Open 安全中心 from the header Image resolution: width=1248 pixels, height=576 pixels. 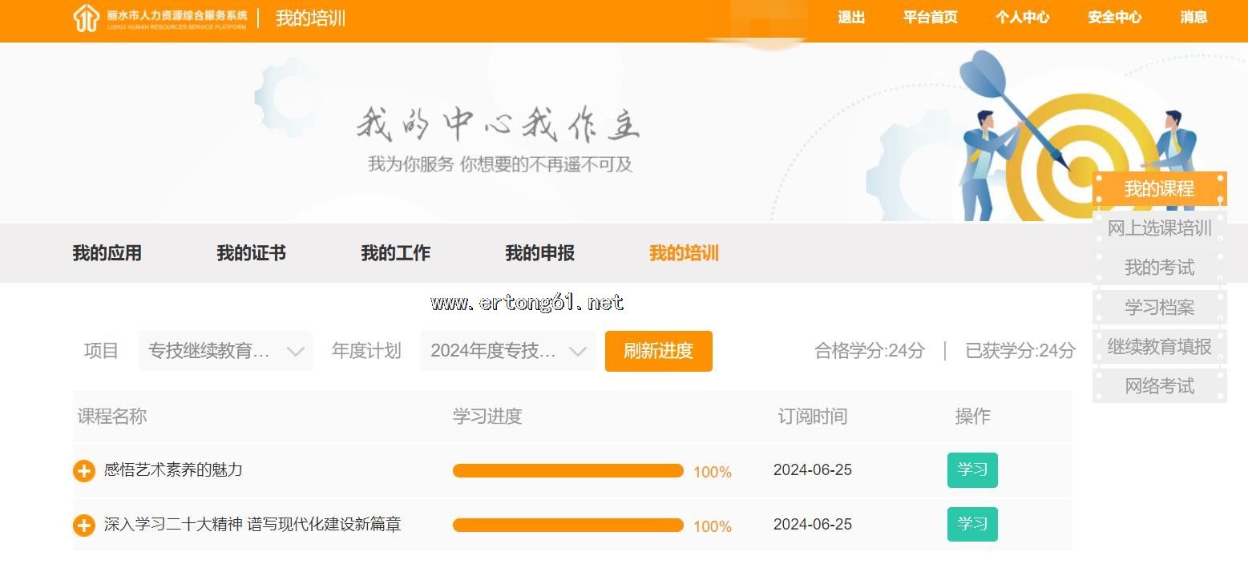(x=1114, y=18)
